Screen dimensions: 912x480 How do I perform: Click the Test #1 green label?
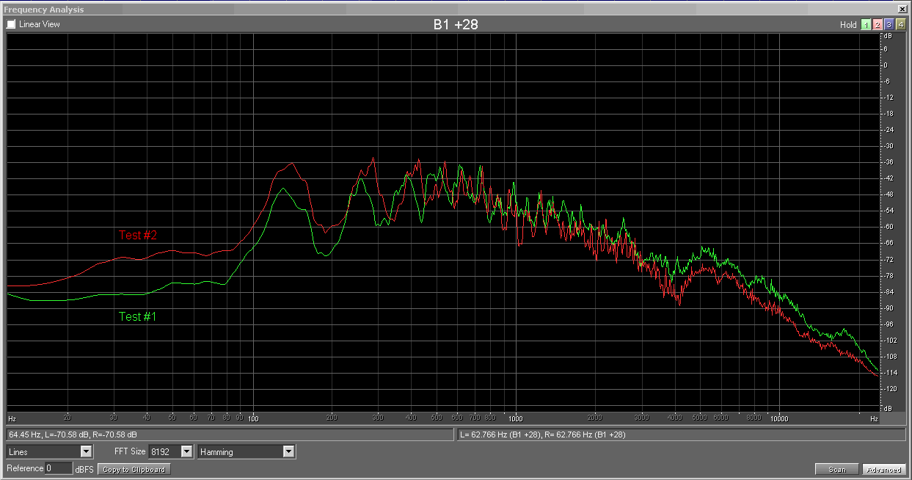point(138,317)
